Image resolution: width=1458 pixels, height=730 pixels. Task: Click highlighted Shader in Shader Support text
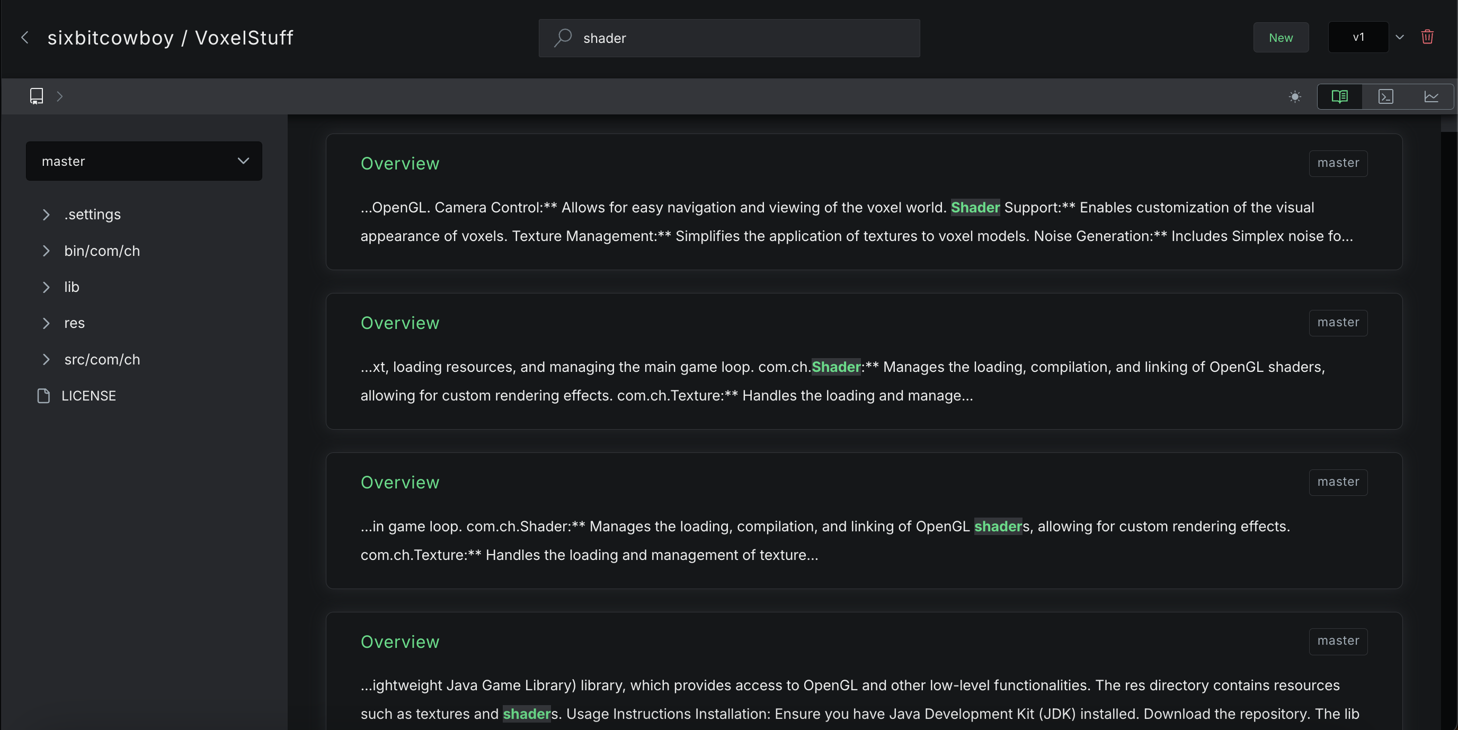975,208
